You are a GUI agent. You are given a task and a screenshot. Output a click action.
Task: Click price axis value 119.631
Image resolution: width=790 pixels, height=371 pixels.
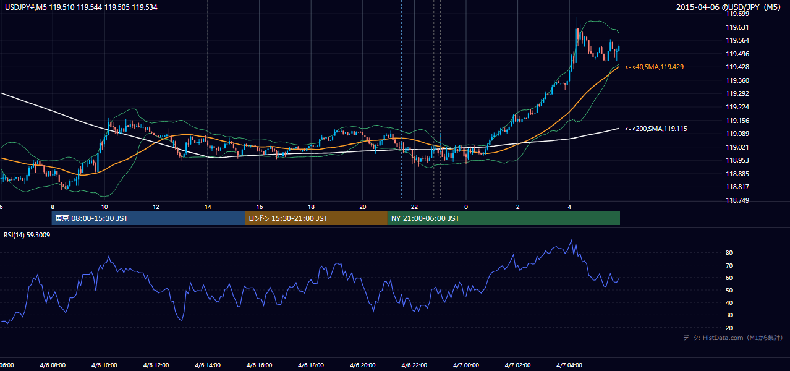pos(737,27)
